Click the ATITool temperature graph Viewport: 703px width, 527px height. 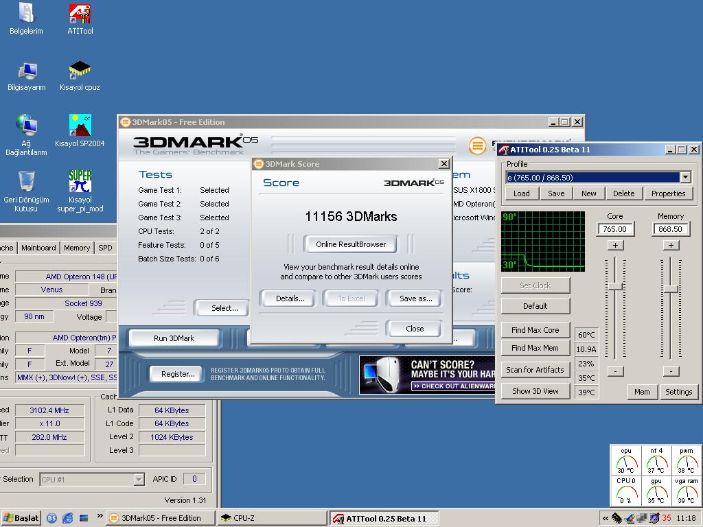[543, 242]
